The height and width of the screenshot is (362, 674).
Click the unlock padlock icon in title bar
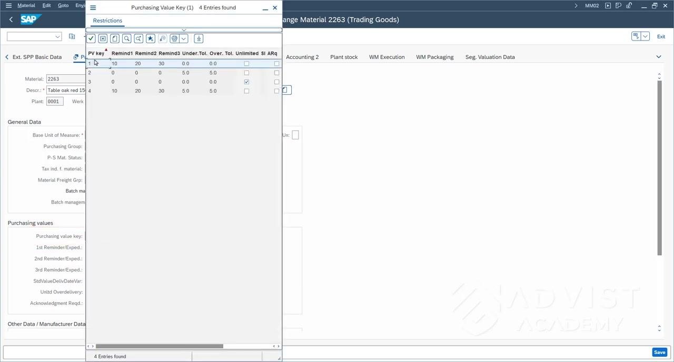[x=629, y=5]
